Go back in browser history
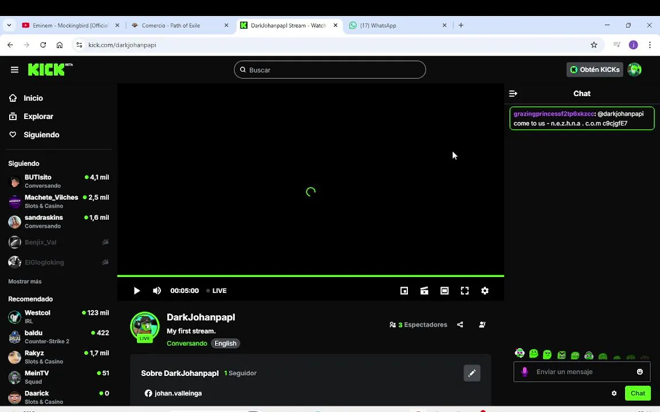The height and width of the screenshot is (412, 660). click(x=10, y=45)
